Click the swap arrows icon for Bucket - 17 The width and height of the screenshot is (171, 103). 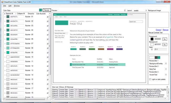(48, 89)
